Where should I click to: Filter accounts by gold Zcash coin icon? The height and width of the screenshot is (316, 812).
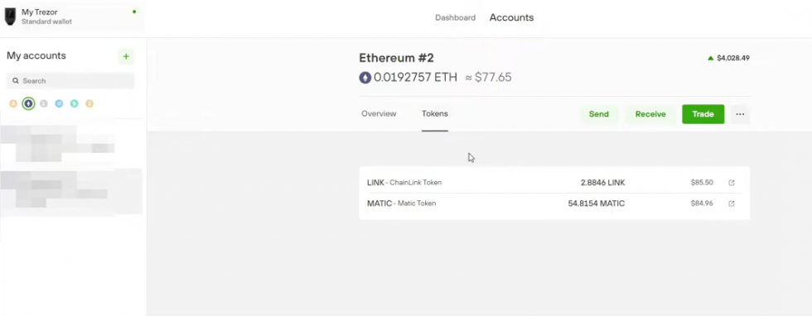click(x=89, y=103)
